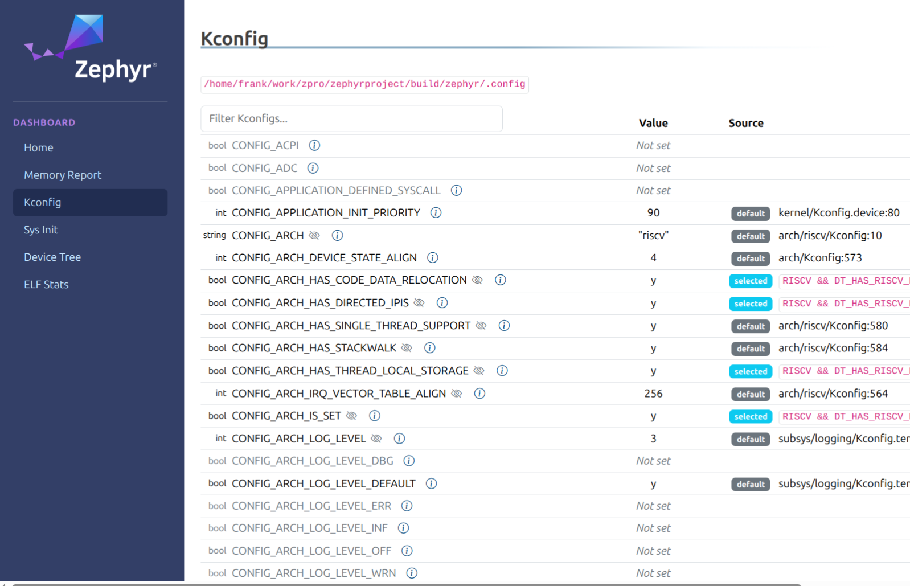
Task: Click info icon beside CONFIG_ARCH_DEVICE_STATE_ALIGN
Action: [432, 258]
